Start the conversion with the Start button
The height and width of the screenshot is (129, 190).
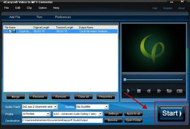pyautogui.click(x=171, y=113)
